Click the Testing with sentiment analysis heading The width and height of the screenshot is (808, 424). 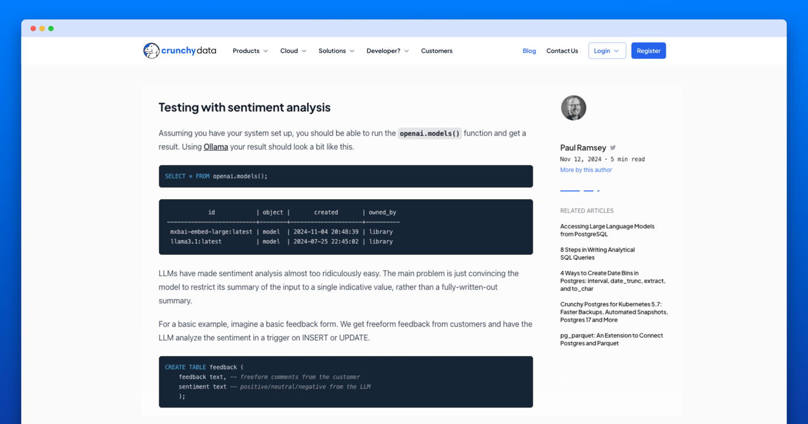coord(244,107)
